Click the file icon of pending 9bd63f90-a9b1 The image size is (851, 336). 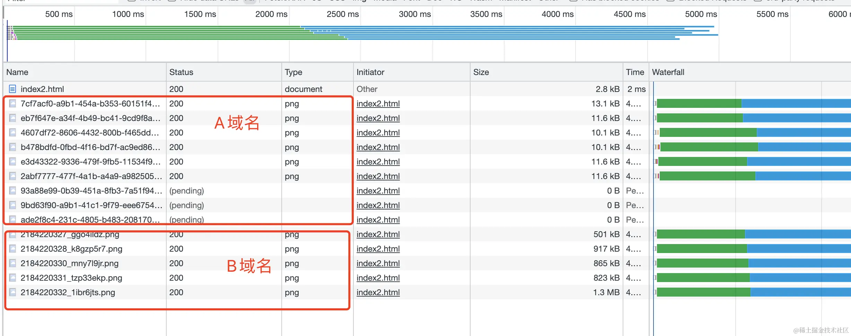(12, 205)
